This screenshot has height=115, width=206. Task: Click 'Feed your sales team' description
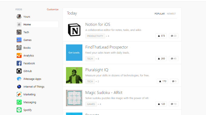[x=107, y=53]
